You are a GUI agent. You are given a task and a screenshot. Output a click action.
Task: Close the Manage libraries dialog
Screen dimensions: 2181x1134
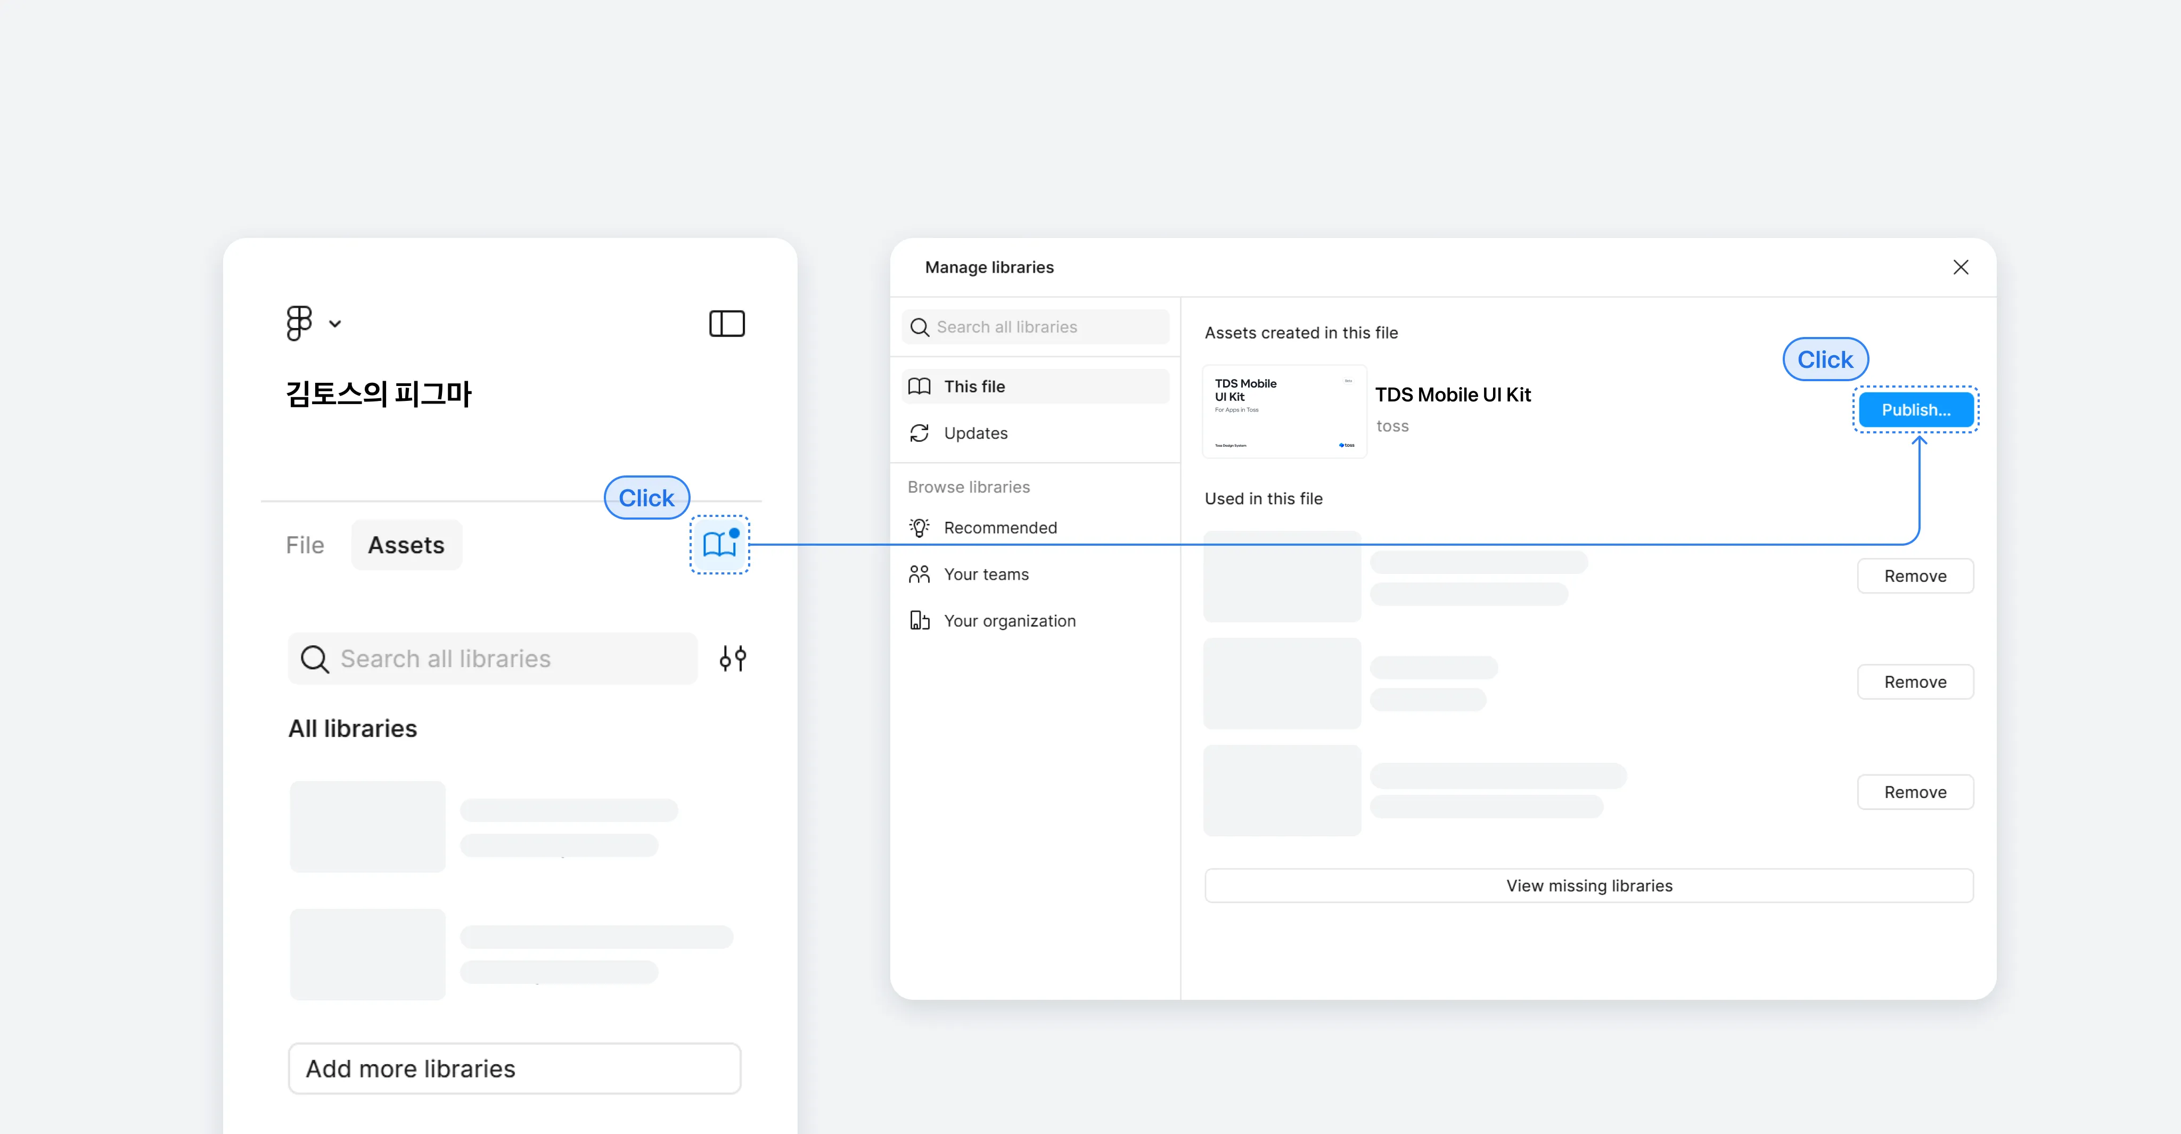1960,267
